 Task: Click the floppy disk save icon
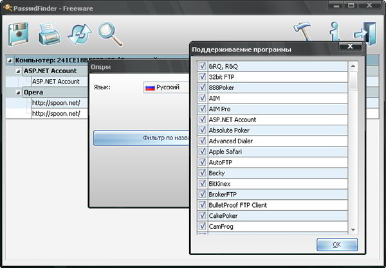pos(18,34)
